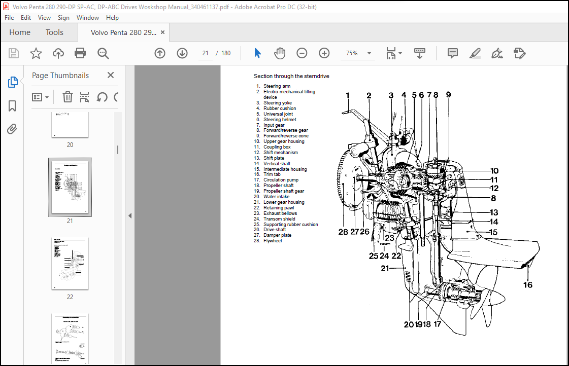Viewport: 569px width, 366px height.
Task: Click diagram callout number 16
Action: click(x=527, y=285)
